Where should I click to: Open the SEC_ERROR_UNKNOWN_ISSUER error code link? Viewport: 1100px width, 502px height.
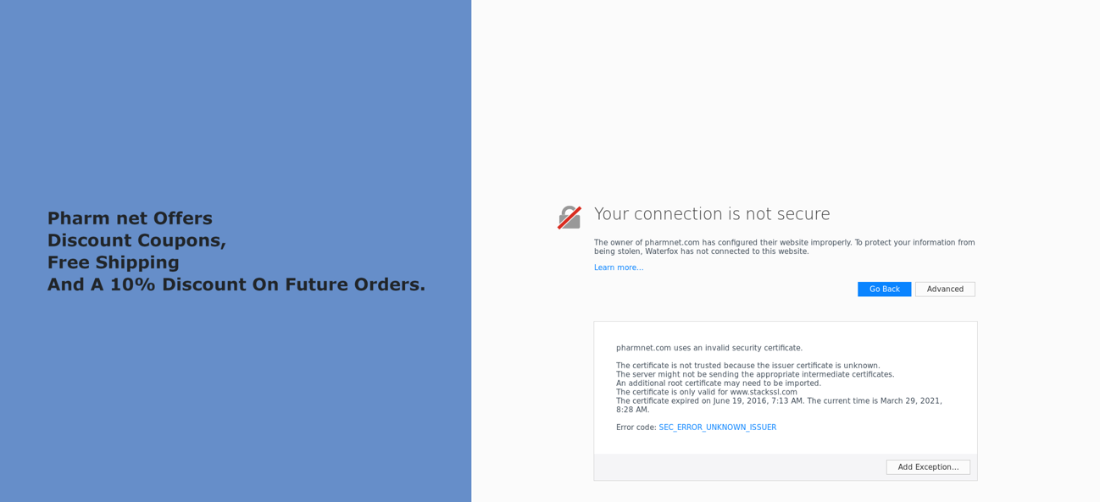[x=718, y=428]
